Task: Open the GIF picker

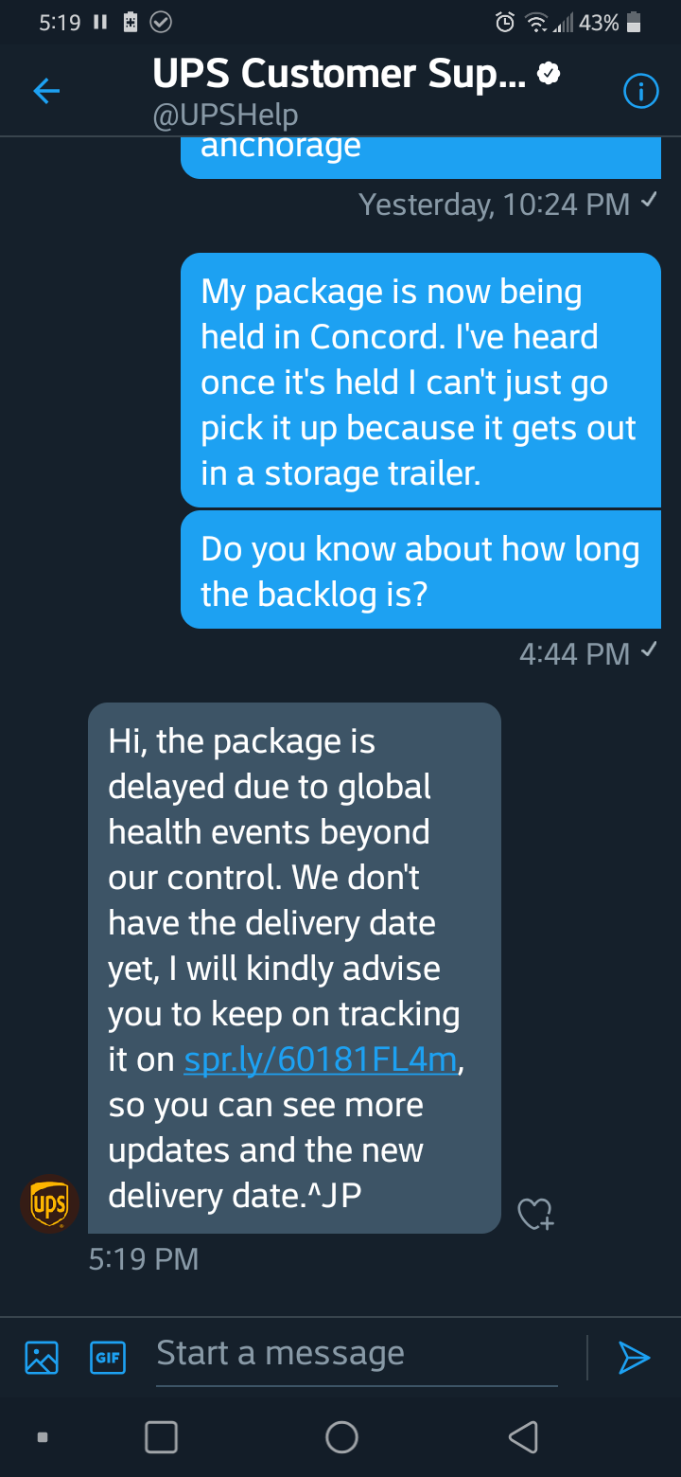Action: 106,1358
